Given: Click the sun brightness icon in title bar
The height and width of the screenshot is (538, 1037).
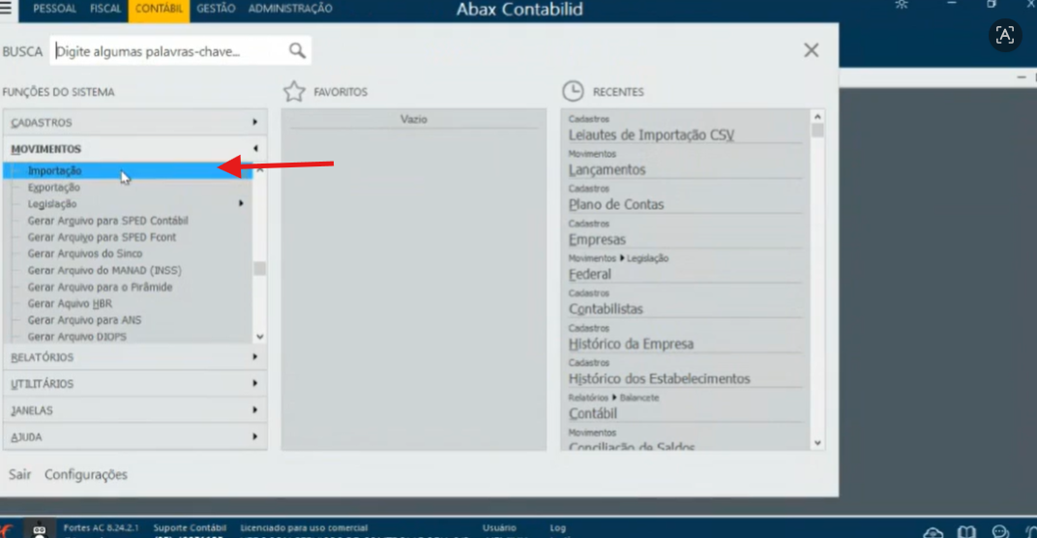Looking at the screenshot, I should coord(902,5).
